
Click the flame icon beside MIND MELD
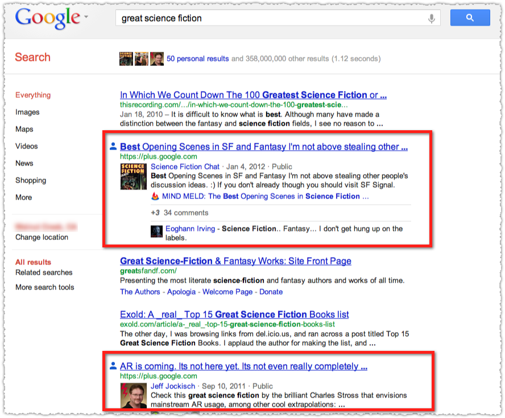click(155, 196)
